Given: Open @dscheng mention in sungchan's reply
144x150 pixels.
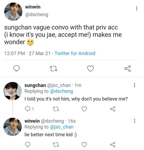Looking at the screenshot, I should coord(61,91).
